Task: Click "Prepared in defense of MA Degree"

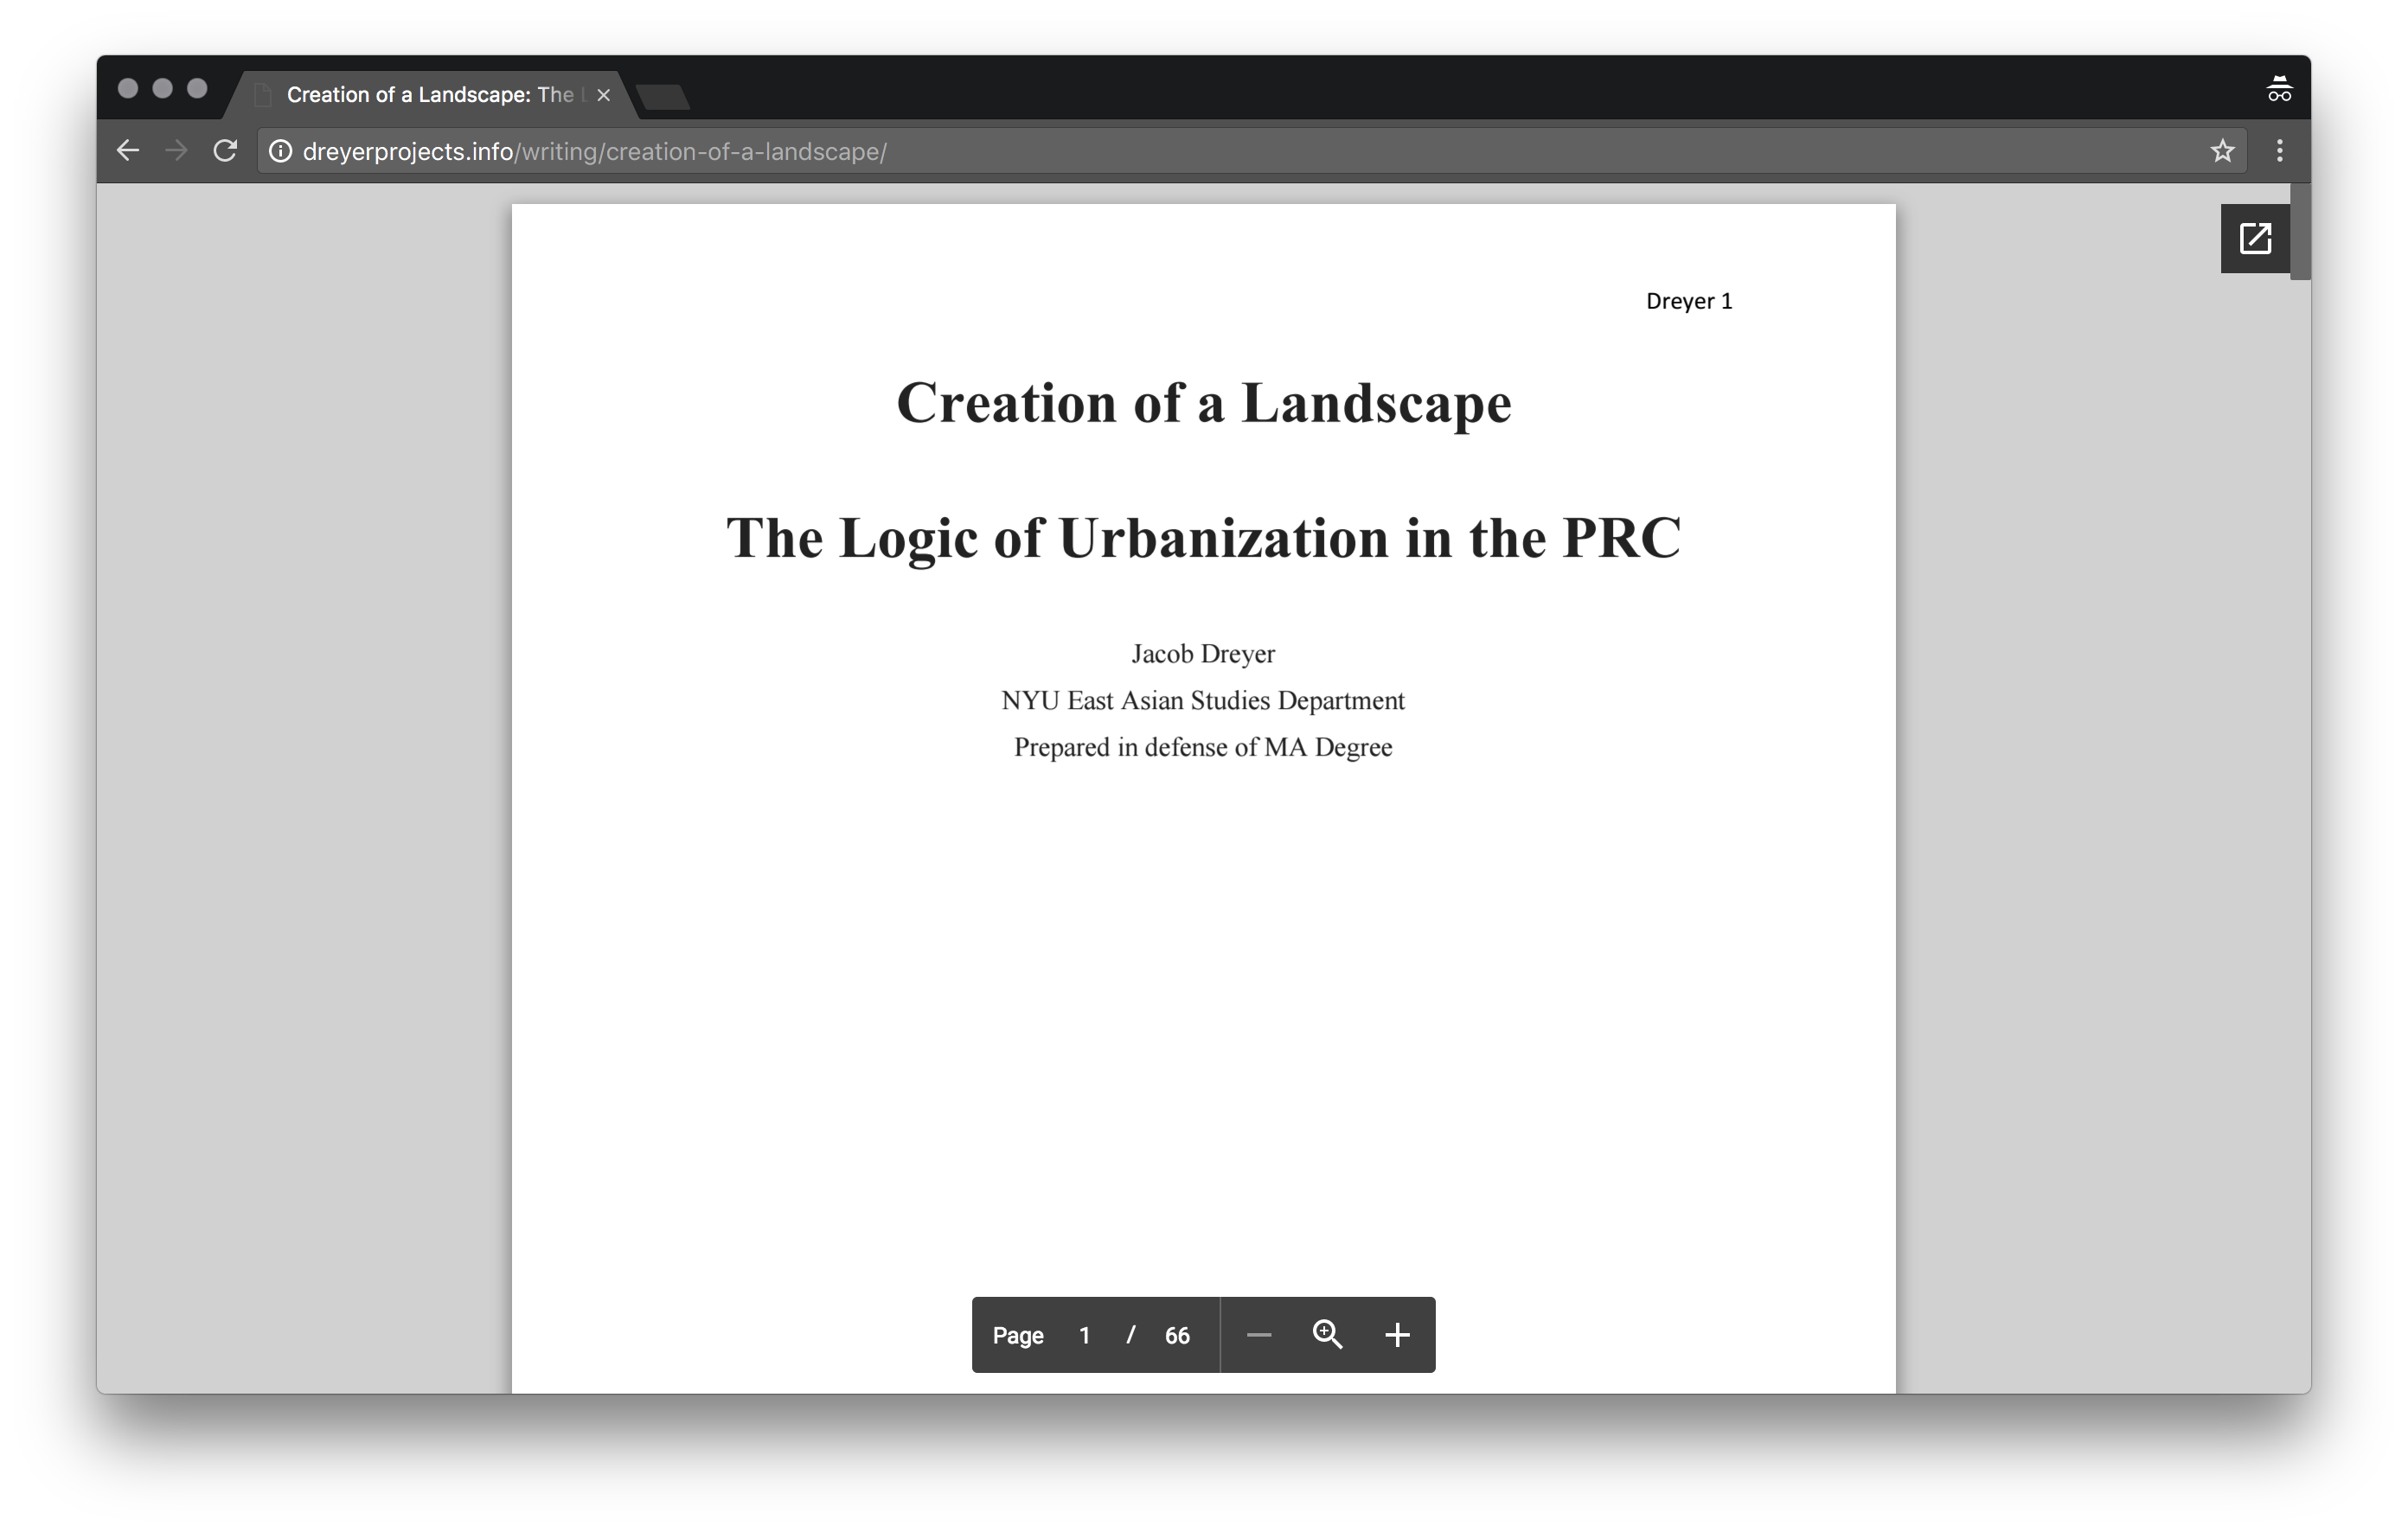Action: (1203, 748)
